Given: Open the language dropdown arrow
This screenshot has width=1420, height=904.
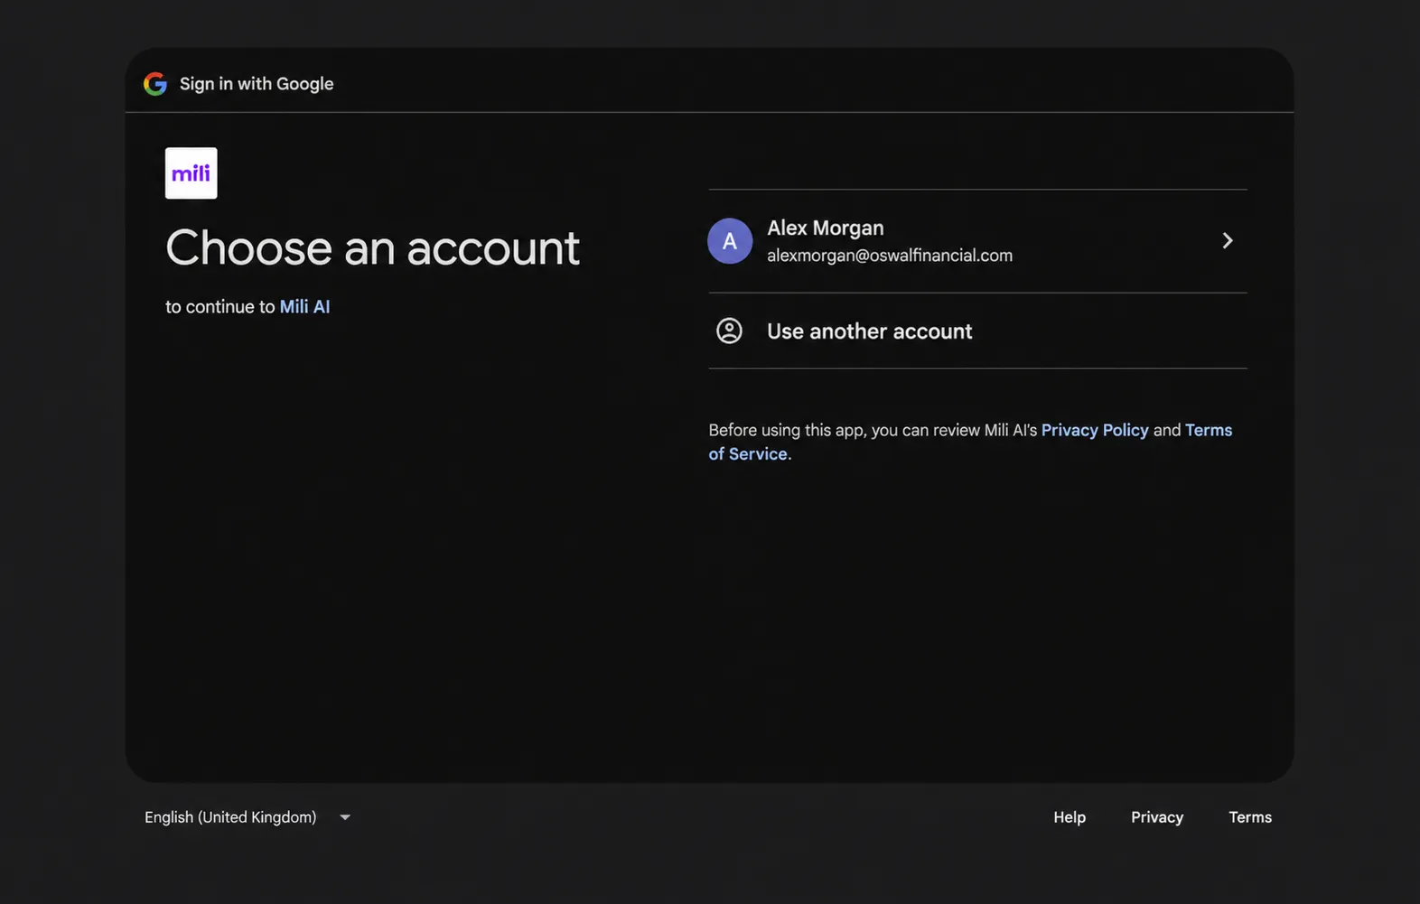Looking at the screenshot, I should coord(345,817).
